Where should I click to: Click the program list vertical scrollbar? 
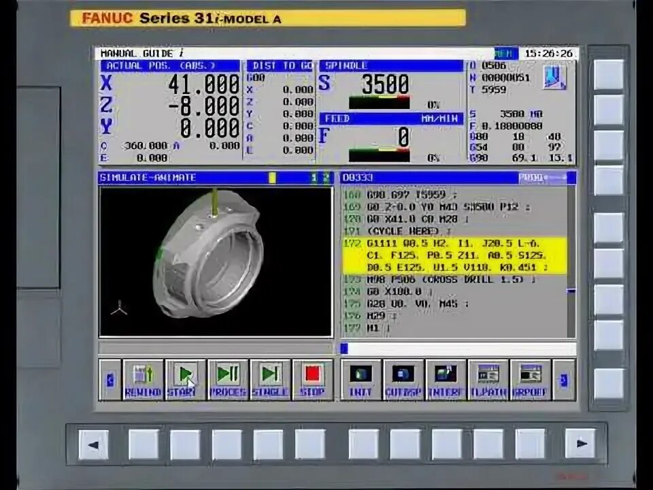tap(571, 261)
